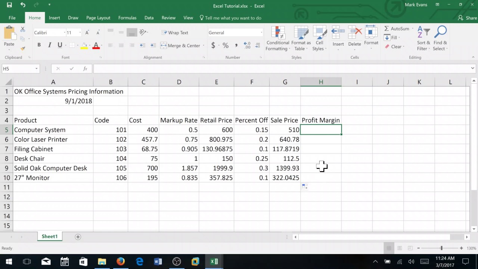Viewport: 478px width, 269px height.
Task: Click Increase Font Size icon
Action: (87, 33)
